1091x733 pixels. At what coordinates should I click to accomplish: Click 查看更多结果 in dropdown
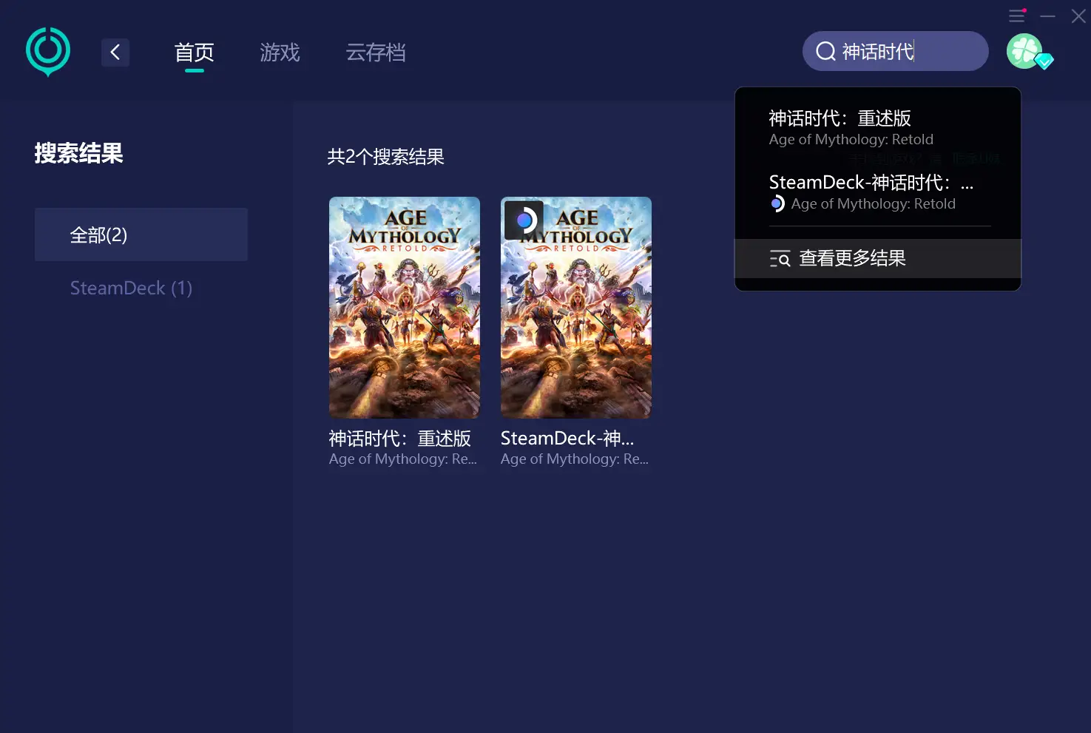pyautogui.click(x=878, y=258)
